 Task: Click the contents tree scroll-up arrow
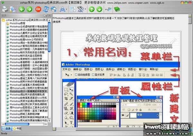49,20
